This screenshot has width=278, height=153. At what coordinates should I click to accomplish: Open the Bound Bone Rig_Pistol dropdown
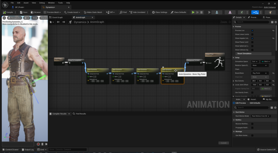point(260,73)
